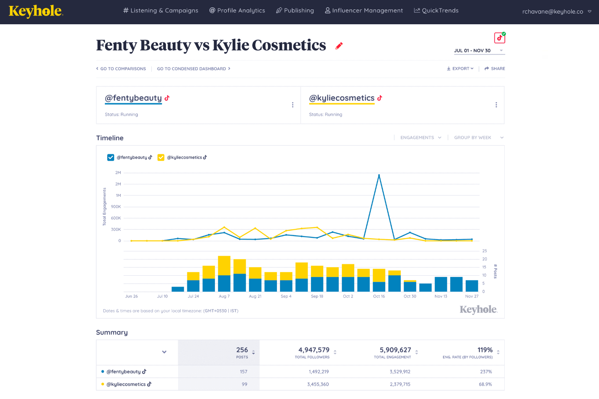Image resolution: width=599 pixels, height=399 pixels.
Task: Click the TikTok platform icon above date range
Action: 499,38
